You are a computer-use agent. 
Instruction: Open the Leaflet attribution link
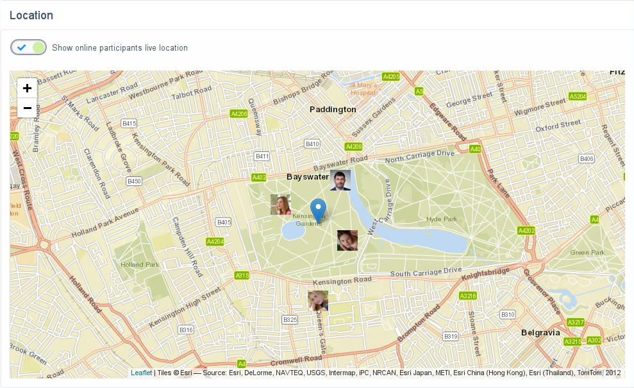click(141, 373)
